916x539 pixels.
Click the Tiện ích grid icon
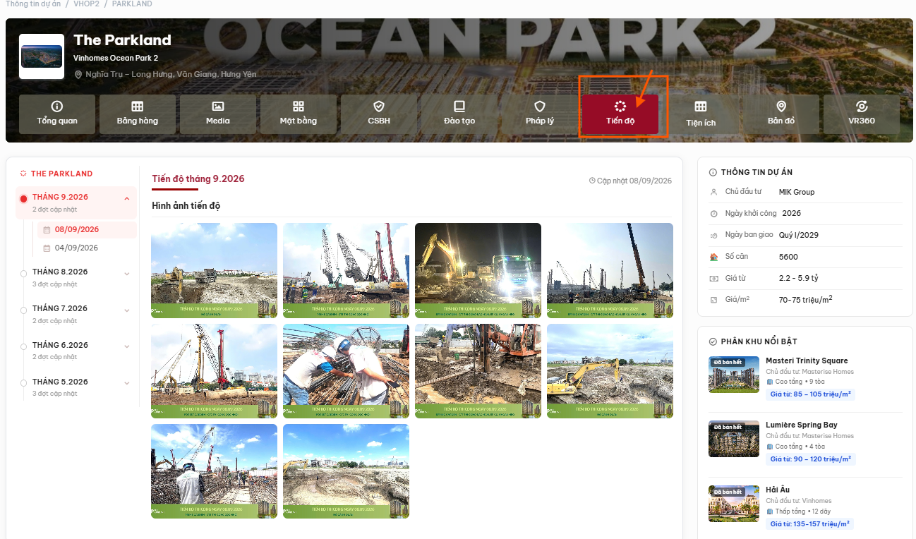tap(701, 106)
